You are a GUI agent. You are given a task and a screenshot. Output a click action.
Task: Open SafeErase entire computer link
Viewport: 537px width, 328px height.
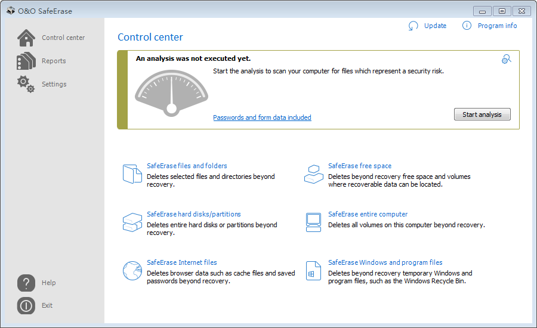[x=368, y=214]
